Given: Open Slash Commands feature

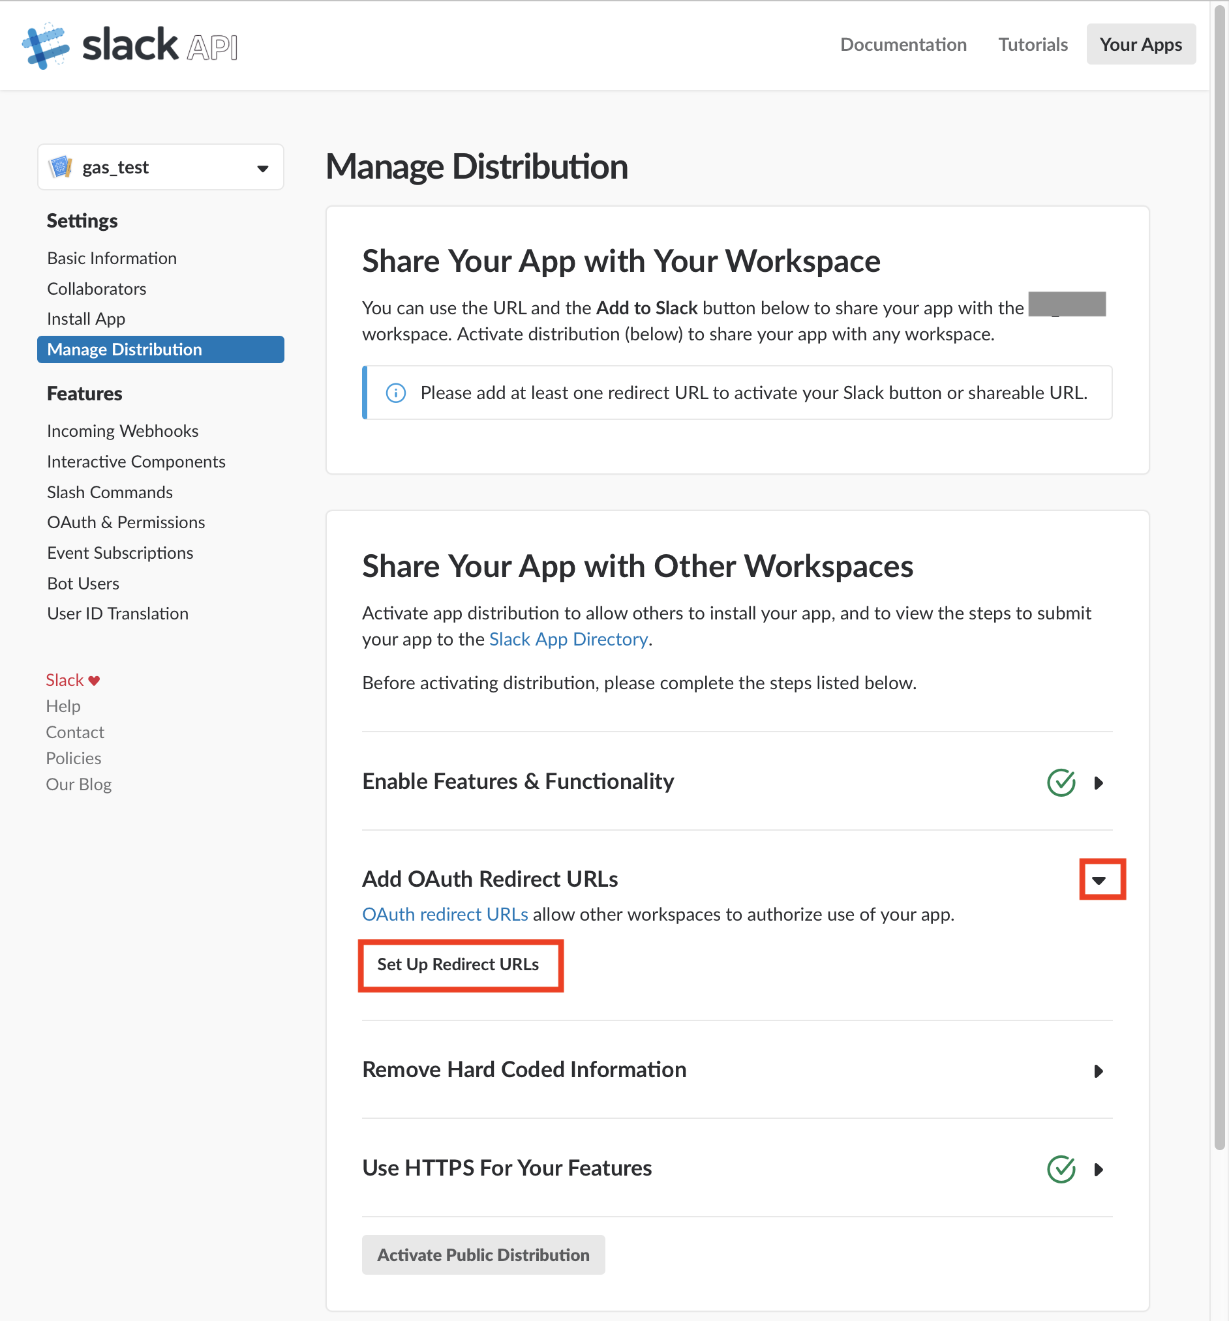Looking at the screenshot, I should 110,492.
